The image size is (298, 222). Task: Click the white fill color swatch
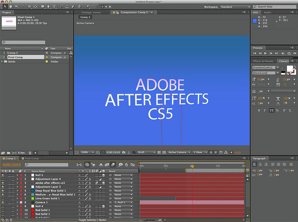[290, 69]
